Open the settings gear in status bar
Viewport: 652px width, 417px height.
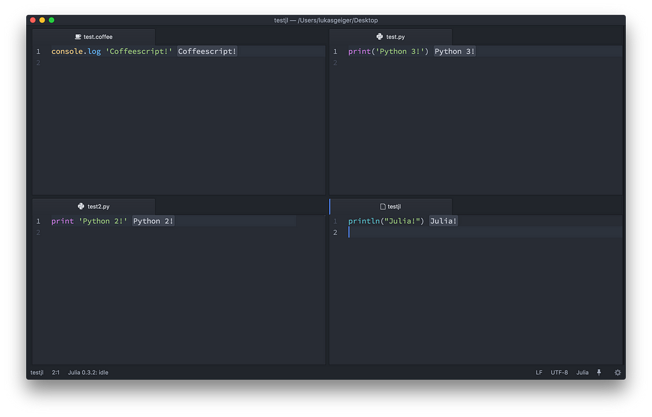(618, 372)
